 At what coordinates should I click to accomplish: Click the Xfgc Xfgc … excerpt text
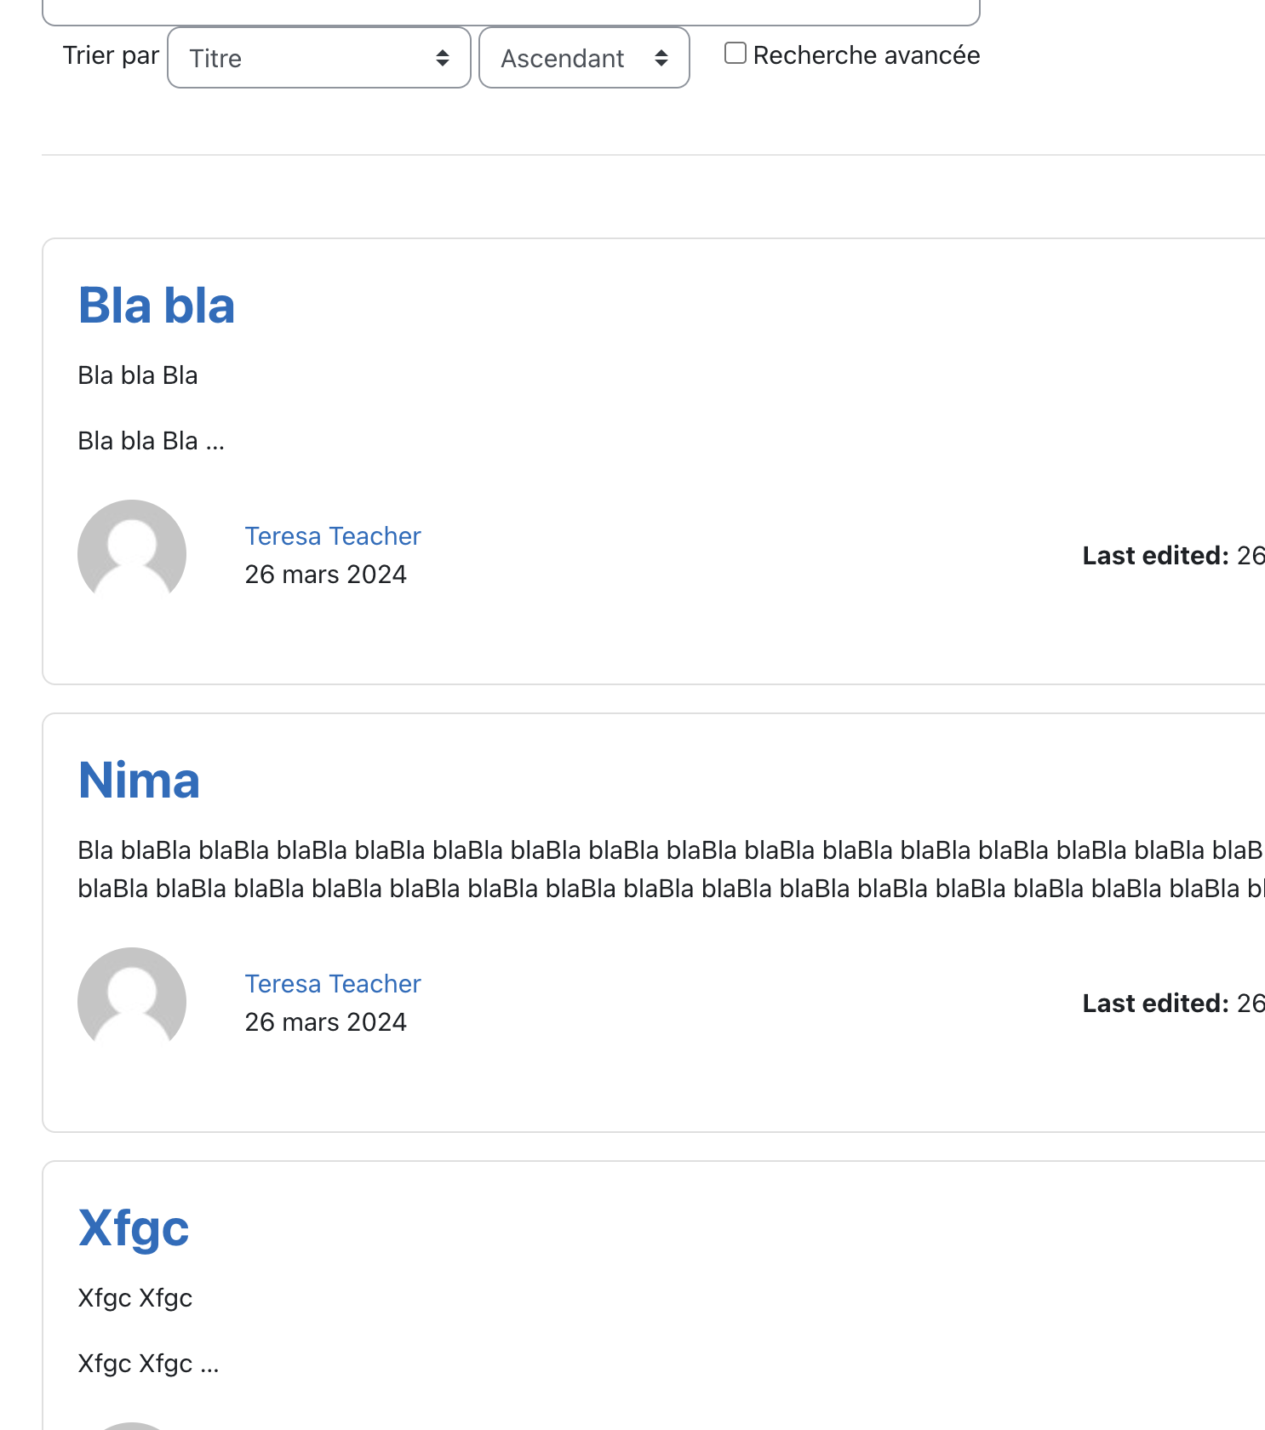point(149,1364)
